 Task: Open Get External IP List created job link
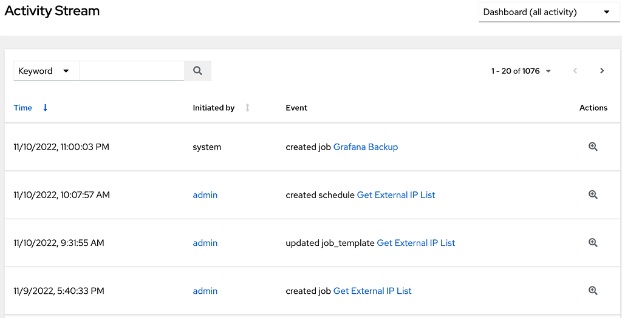point(372,291)
